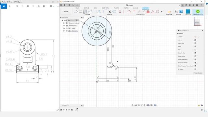Select the Rectangle sketch tool
Screen dimensions: 208x117
pyautogui.click(x=80, y=12)
